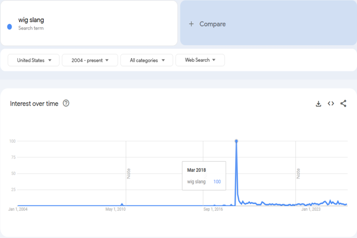
Task: Download the Interest over time data as CSV
Action: (x=318, y=104)
